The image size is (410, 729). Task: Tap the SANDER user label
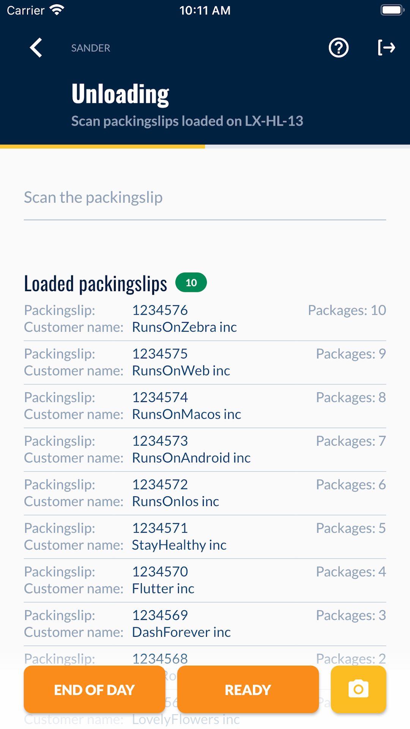[x=91, y=48]
